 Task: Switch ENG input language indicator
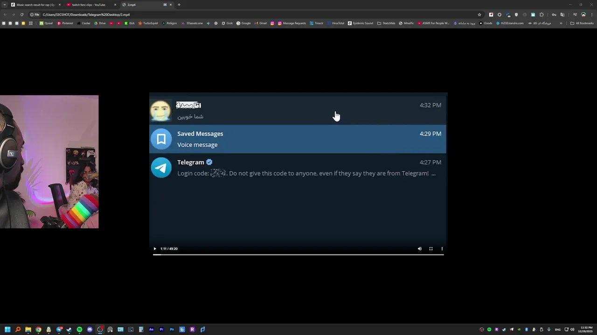(x=558, y=329)
